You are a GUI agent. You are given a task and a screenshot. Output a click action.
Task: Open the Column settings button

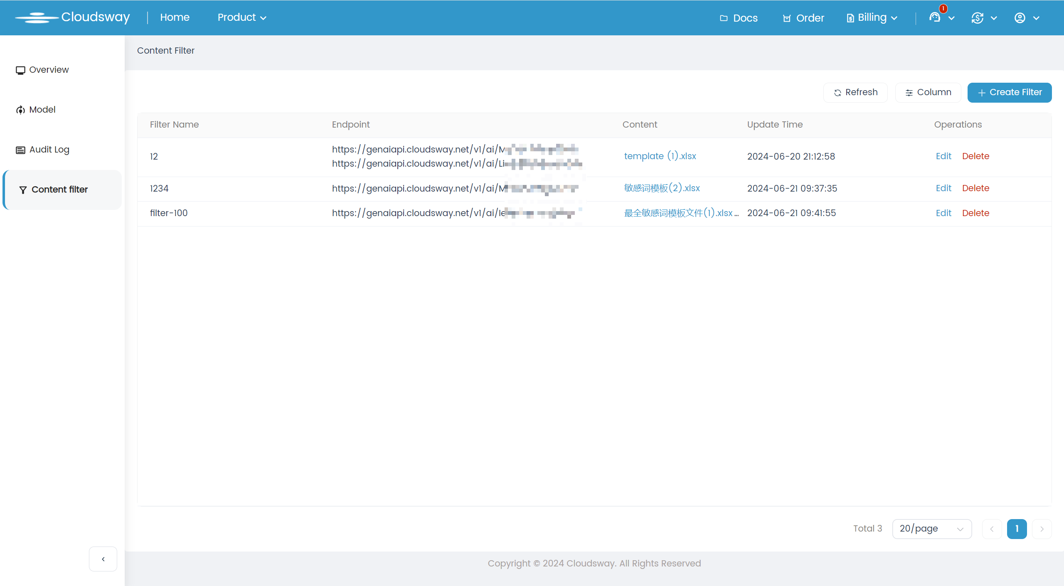pyautogui.click(x=928, y=92)
